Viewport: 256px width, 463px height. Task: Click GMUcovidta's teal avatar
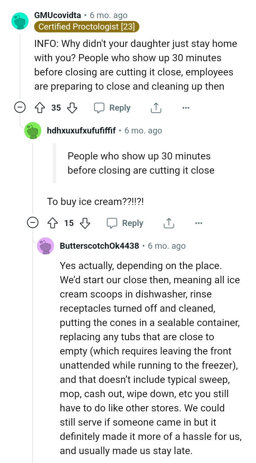tap(20, 21)
